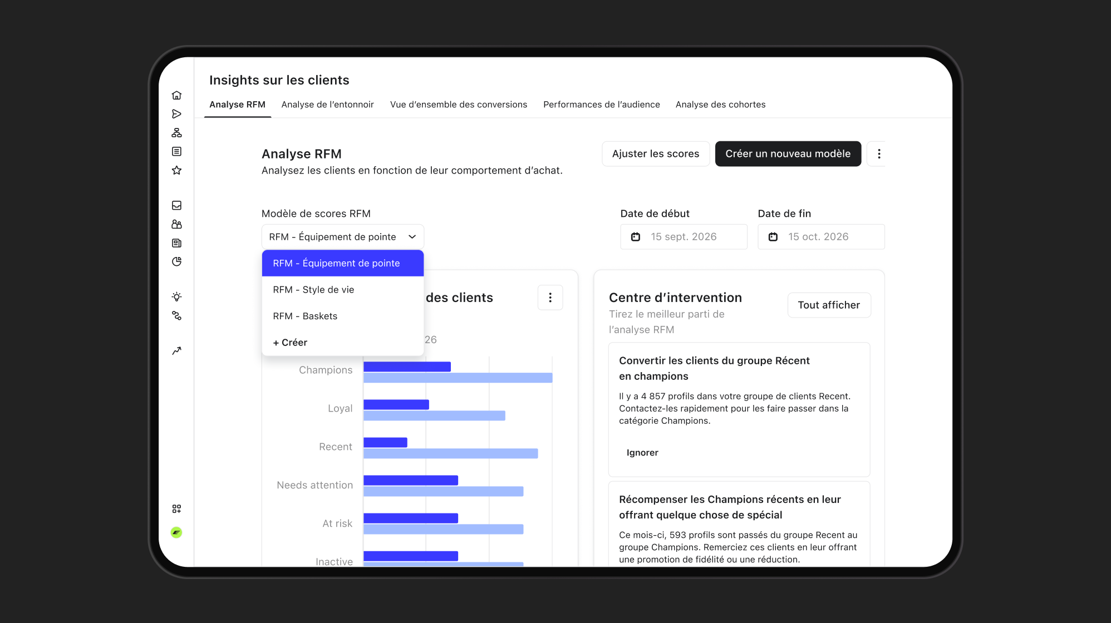Viewport: 1111px width, 623px height.
Task: Select RFM - Équipement de pointe option
Action: [x=343, y=263]
